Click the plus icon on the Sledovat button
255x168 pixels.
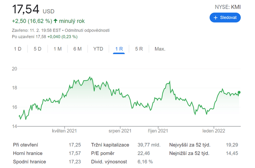[215, 18]
